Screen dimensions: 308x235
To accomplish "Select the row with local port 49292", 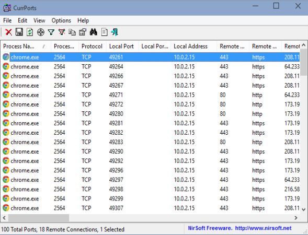I will [x=151, y=161].
